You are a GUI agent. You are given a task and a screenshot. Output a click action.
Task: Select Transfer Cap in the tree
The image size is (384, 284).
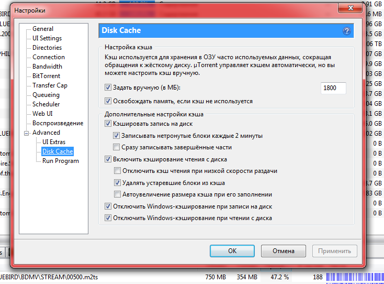tap(50, 85)
